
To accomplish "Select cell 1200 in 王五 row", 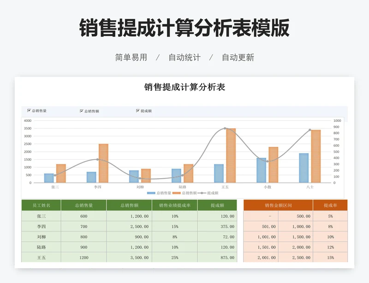I will point(83,257).
